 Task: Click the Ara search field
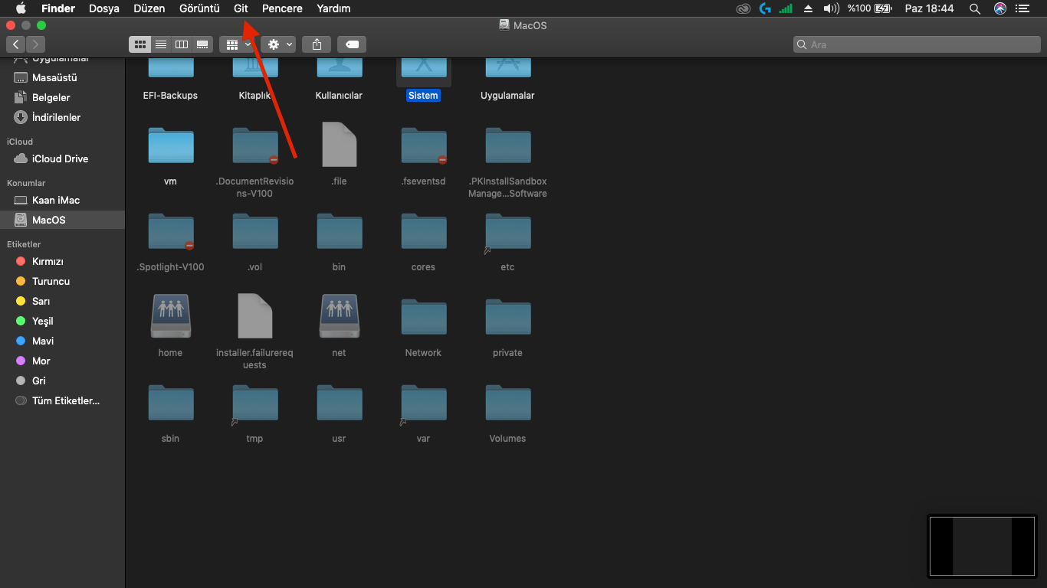click(x=917, y=44)
